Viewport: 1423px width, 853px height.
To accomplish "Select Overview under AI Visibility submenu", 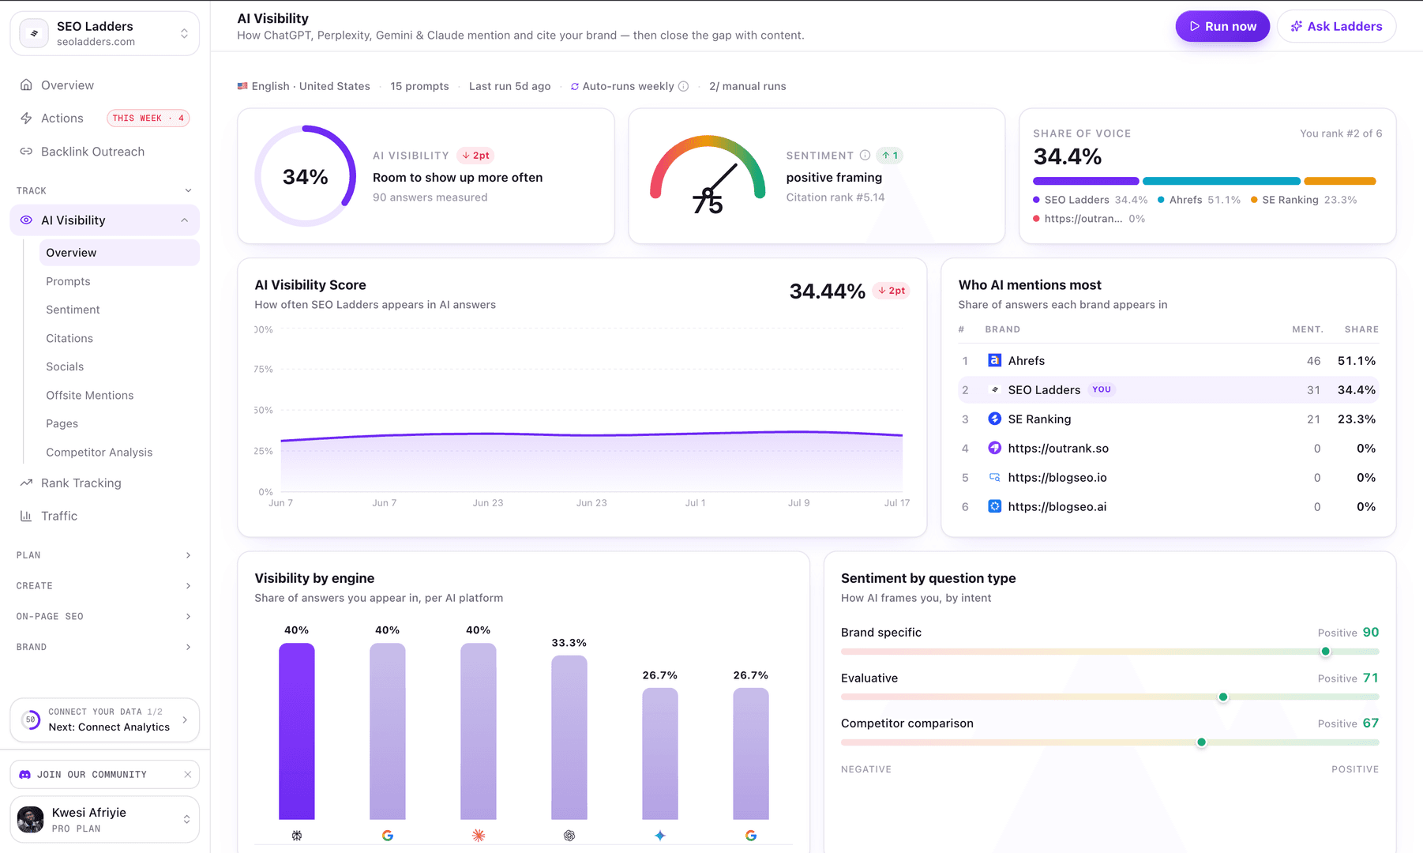I will [x=119, y=253].
